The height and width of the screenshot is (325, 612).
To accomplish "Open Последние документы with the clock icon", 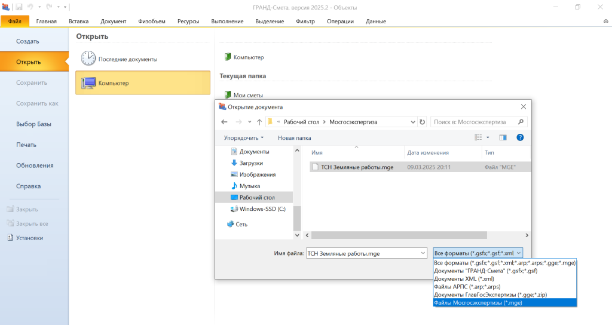I will (x=88, y=59).
